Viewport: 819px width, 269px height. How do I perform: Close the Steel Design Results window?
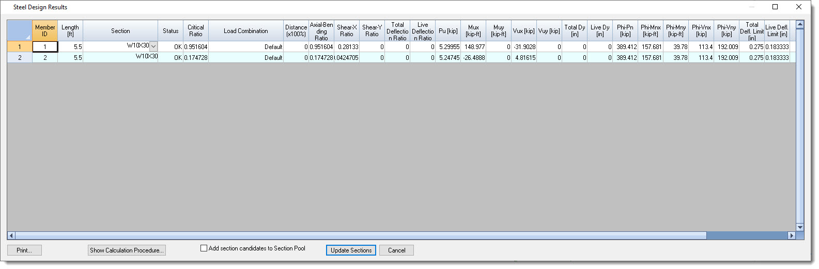[x=799, y=7]
